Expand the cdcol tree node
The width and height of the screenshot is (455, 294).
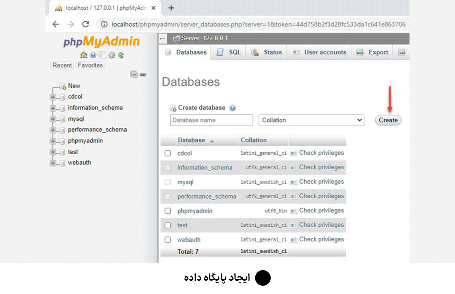[x=53, y=97]
